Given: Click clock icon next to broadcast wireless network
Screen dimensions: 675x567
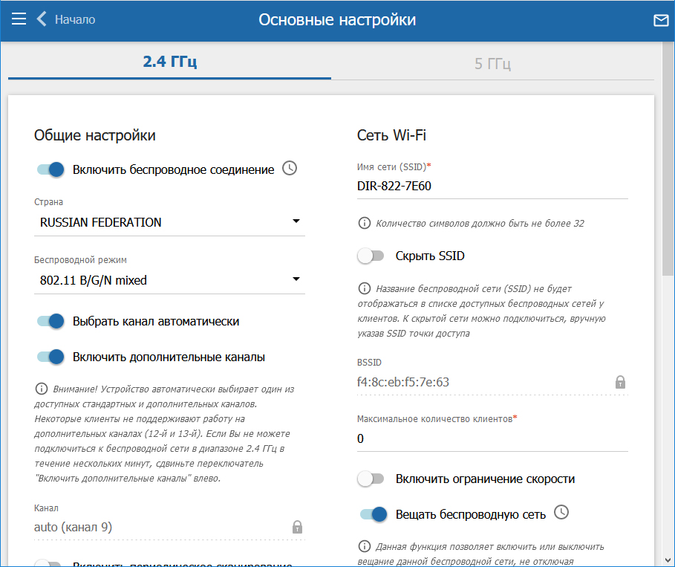Looking at the screenshot, I should [562, 513].
